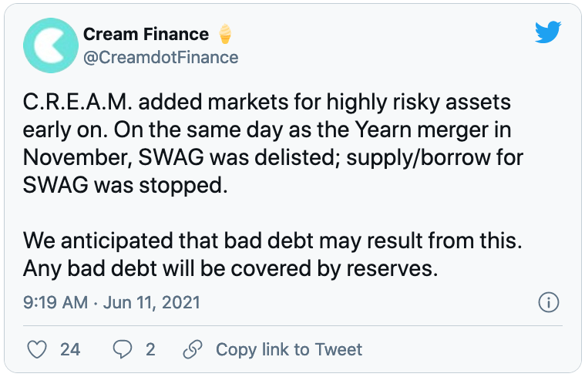Click the sentence about bad debt reserves
The width and height of the screenshot is (585, 377).
point(230,268)
